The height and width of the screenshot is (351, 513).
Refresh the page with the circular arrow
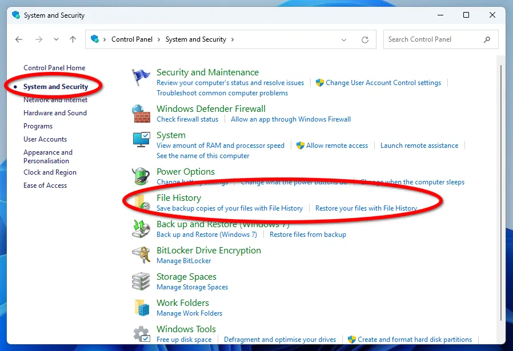[x=365, y=39]
